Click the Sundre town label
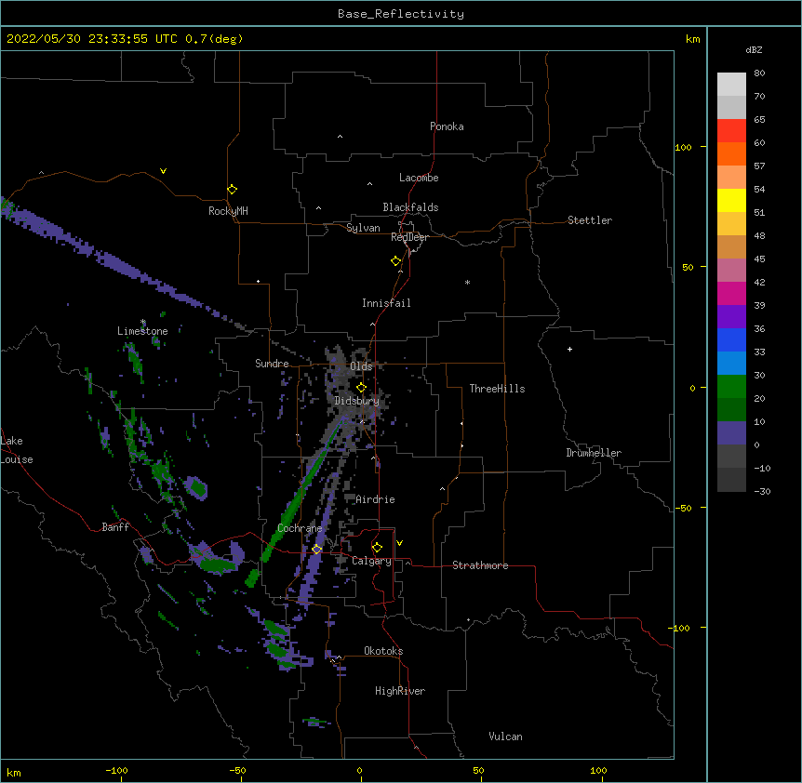 [272, 364]
